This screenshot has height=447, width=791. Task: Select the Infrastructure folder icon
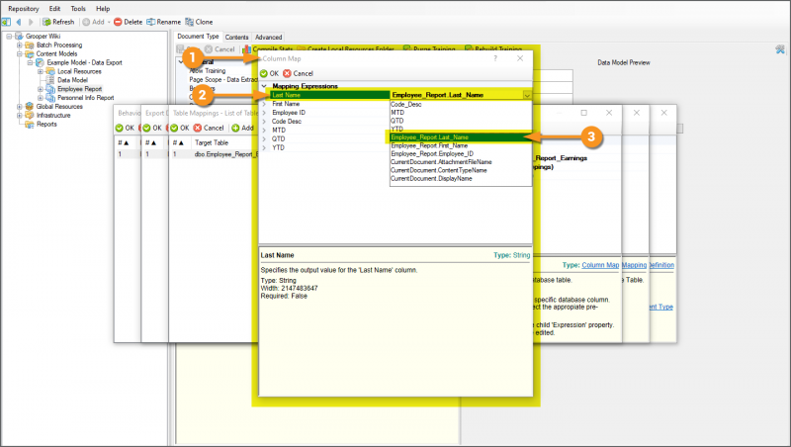coord(30,116)
